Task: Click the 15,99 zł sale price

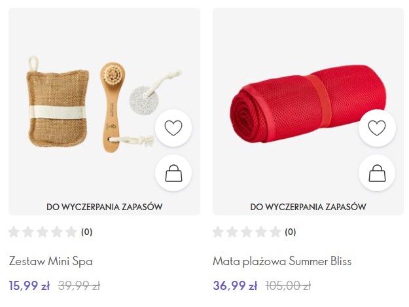Action: [29, 285]
